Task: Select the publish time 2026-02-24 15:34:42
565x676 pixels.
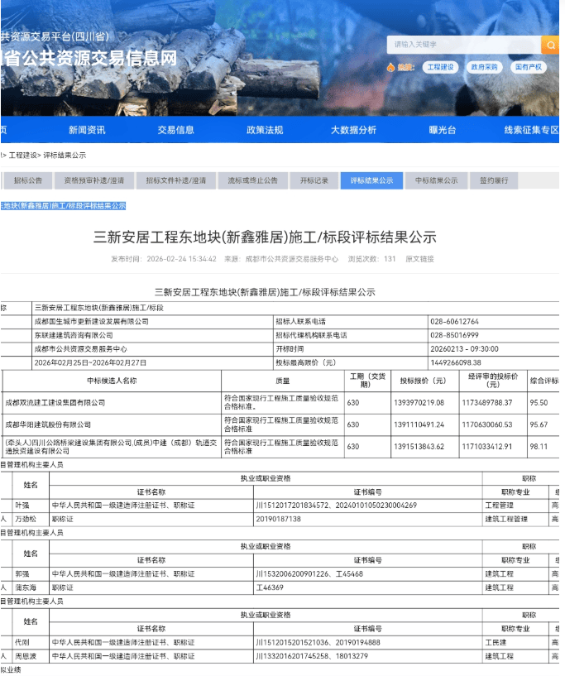Action: 181,259
